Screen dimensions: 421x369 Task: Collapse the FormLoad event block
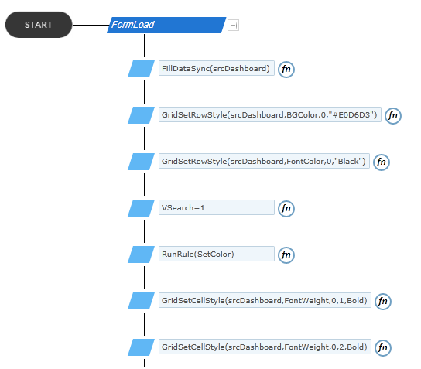tap(233, 26)
